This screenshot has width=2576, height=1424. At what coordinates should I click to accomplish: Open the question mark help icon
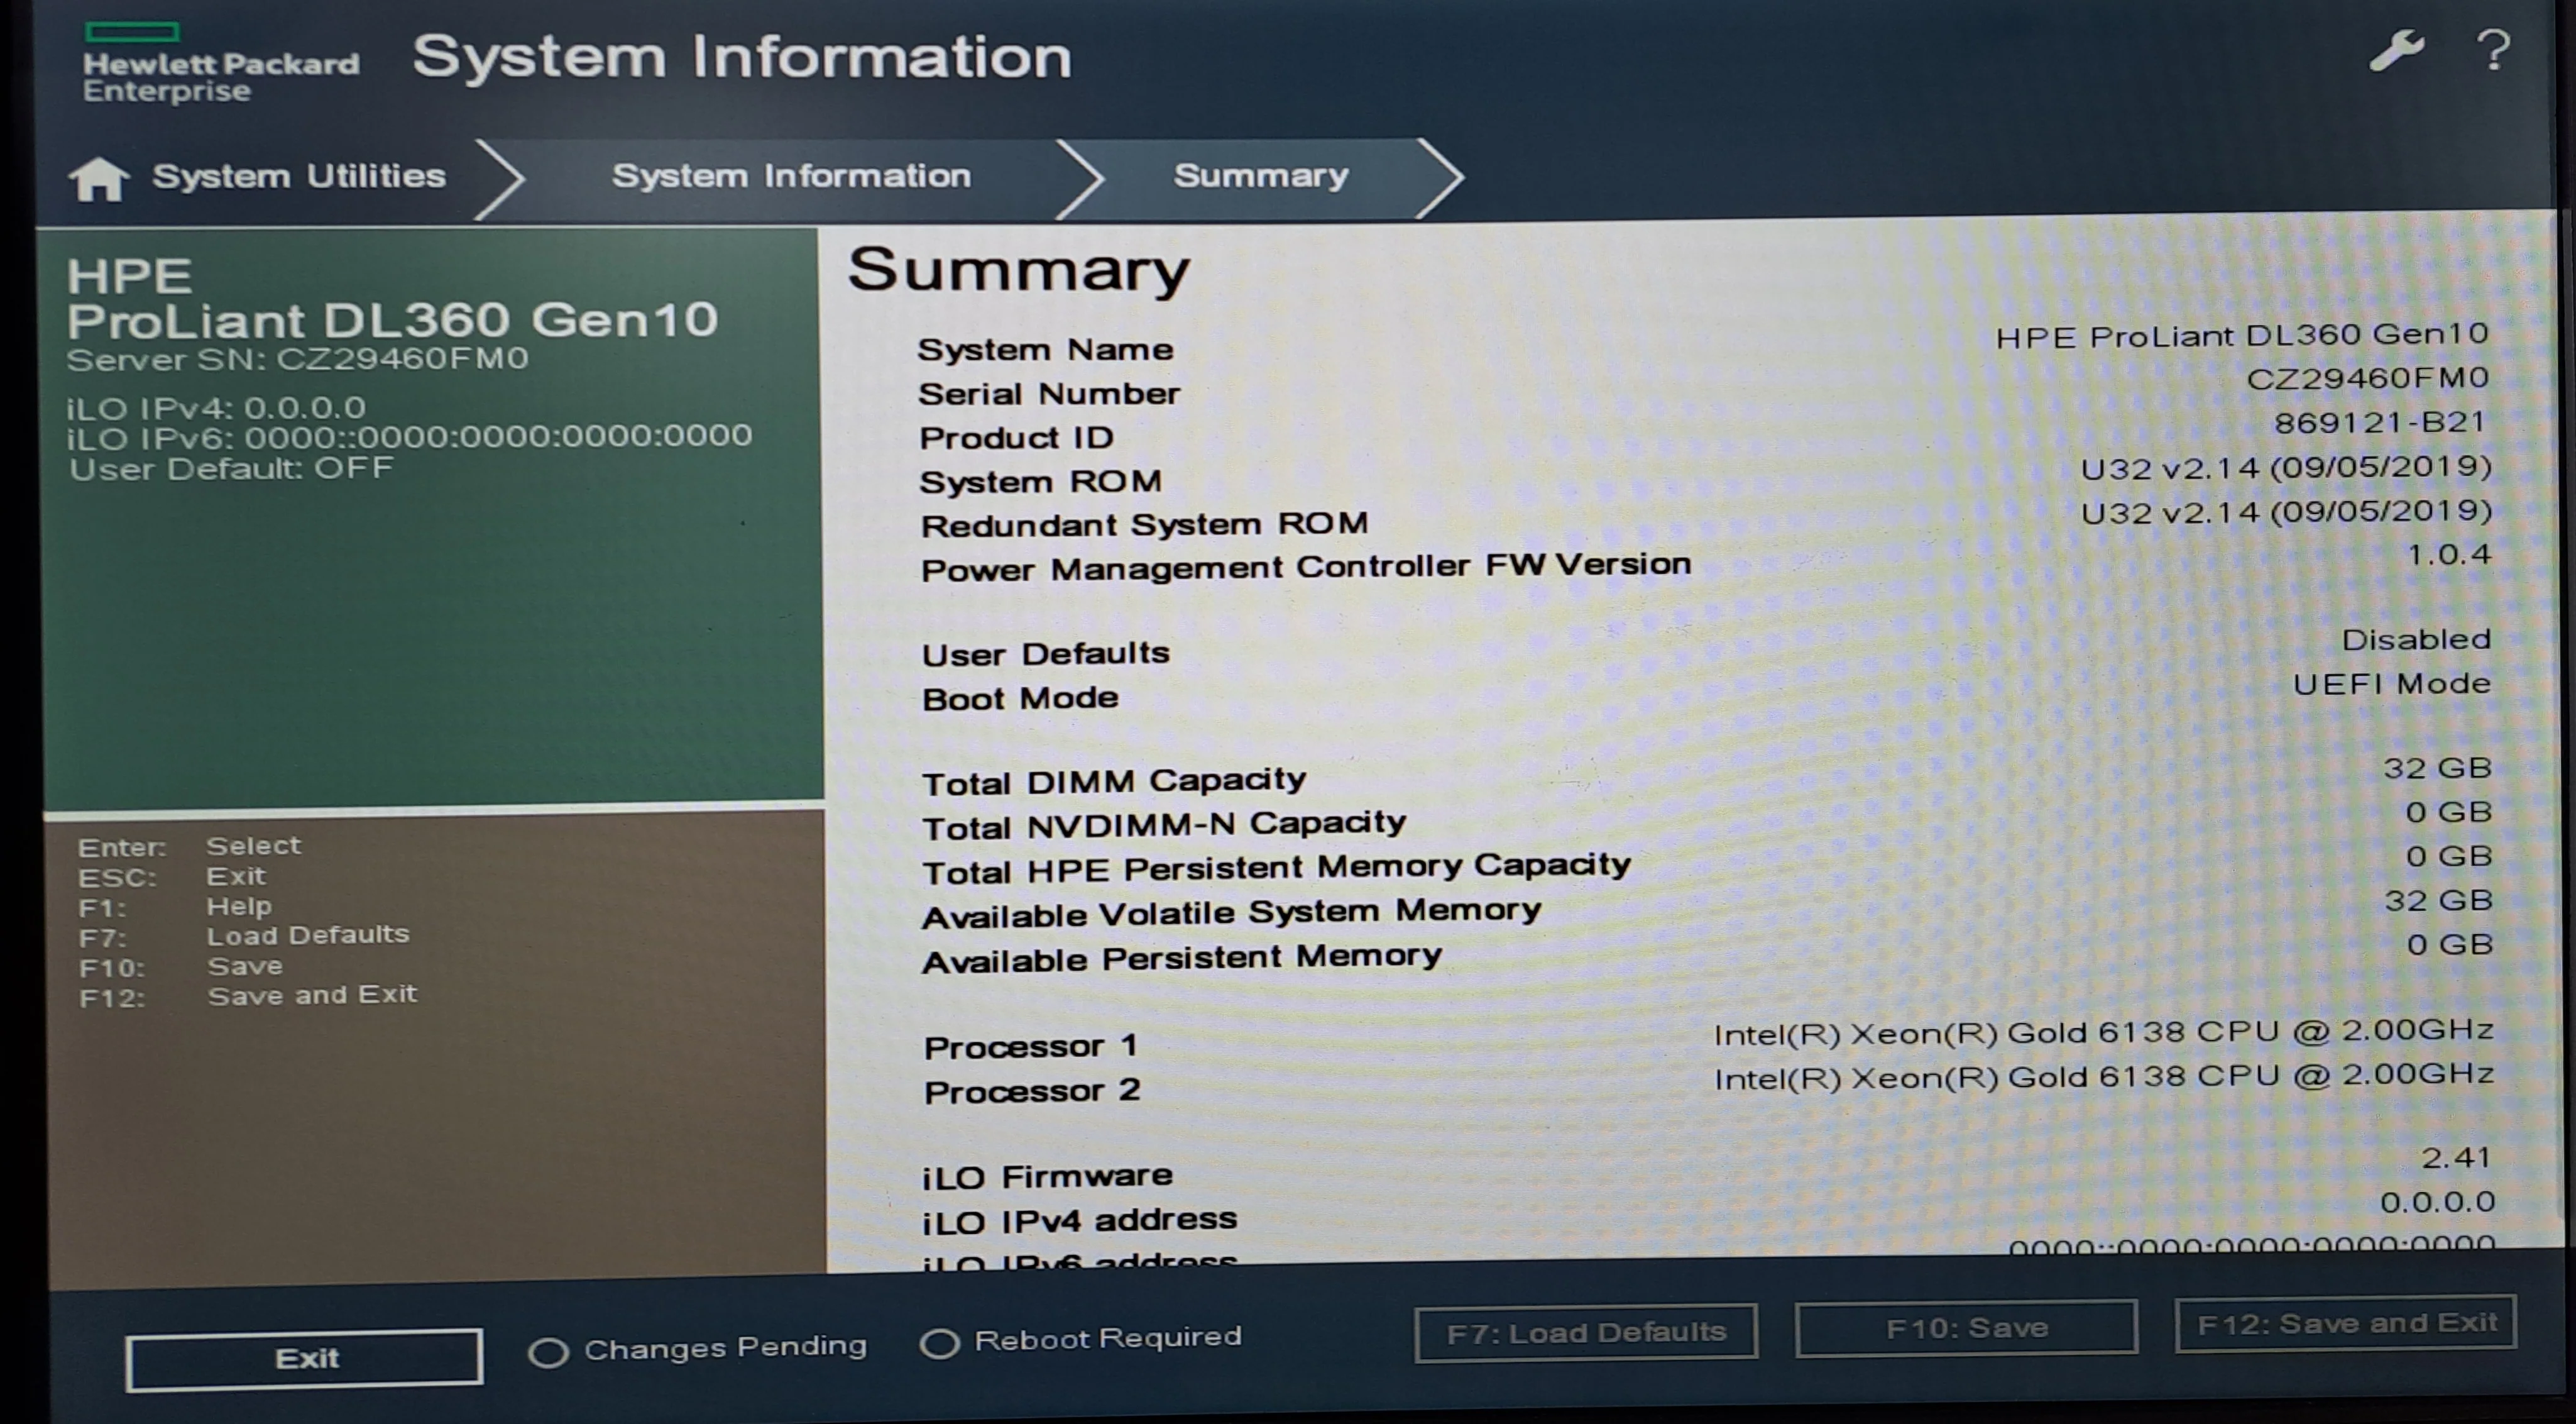tap(2493, 50)
